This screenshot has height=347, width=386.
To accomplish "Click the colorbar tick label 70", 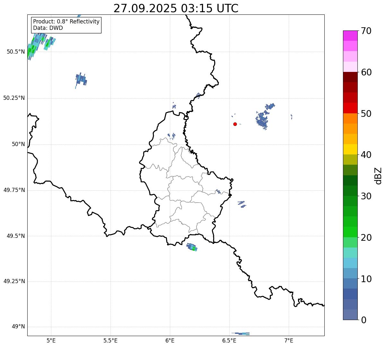I will pyautogui.click(x=366, y=31).
